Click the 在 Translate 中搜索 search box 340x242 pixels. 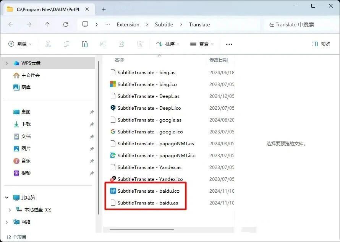(298, 24)
